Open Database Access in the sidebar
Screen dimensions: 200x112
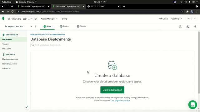tap(10, 59)
